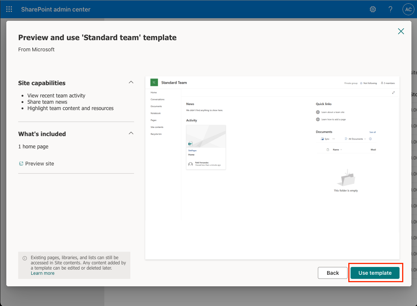Click the star Not following icon in preview
The width and height of the screenshot is (417, 306).
361,83
